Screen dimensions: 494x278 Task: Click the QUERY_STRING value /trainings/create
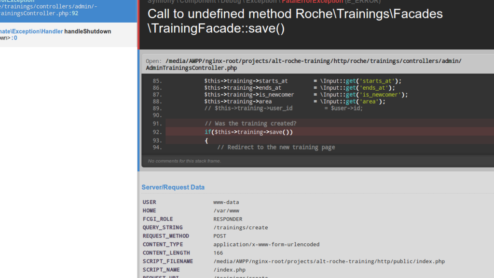pyautogui.click(x=240, y=228)
